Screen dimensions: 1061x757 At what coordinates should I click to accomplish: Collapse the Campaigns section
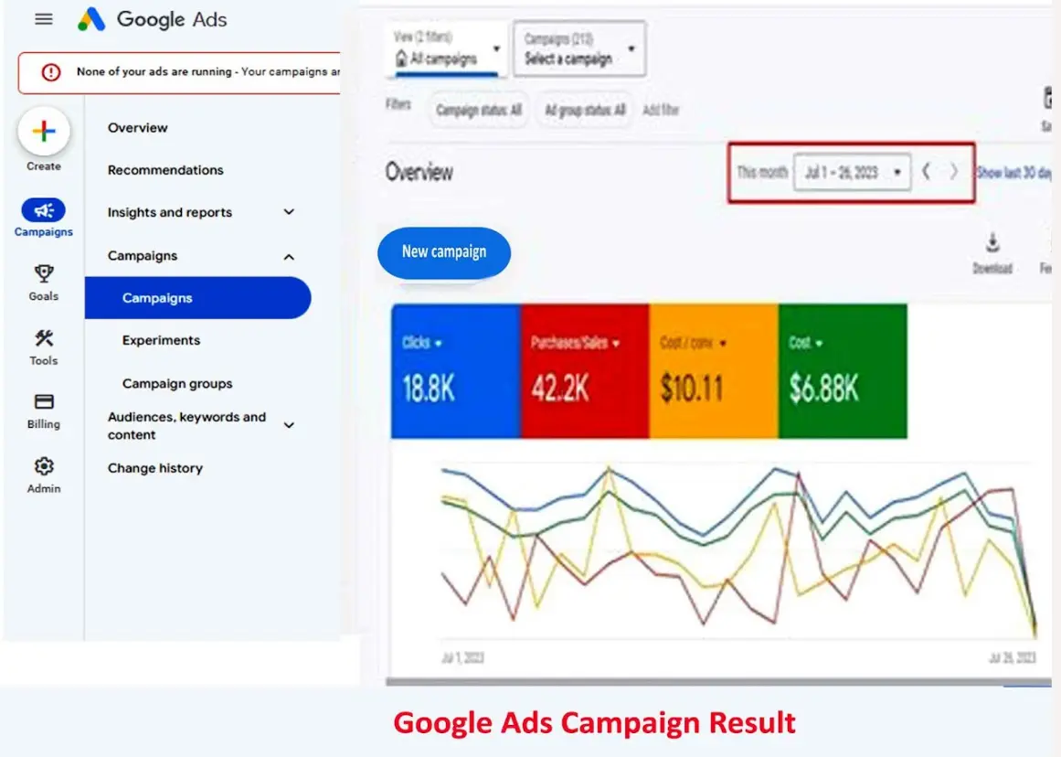(x=289, y=257)
